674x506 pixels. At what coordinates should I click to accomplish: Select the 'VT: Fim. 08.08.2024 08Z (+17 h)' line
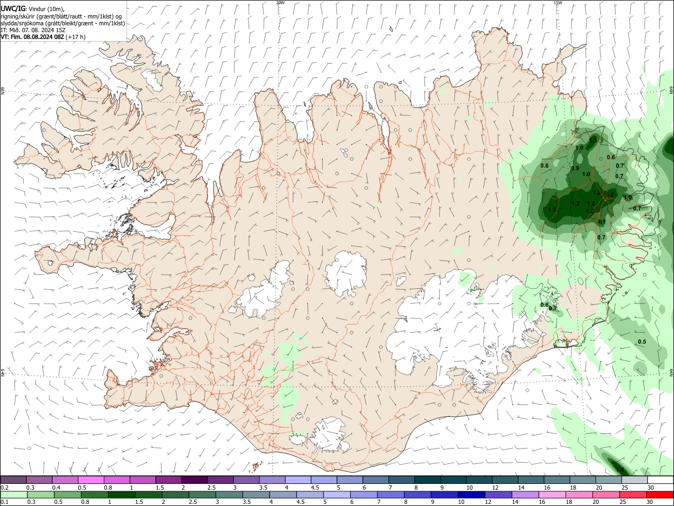click(43, 37)
